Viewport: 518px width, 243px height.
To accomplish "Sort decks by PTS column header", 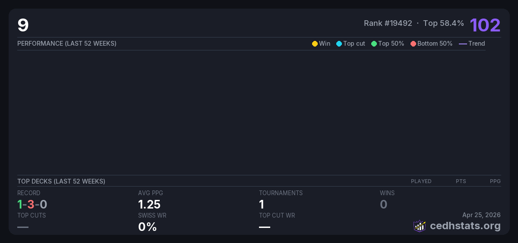I will (461, 181).
